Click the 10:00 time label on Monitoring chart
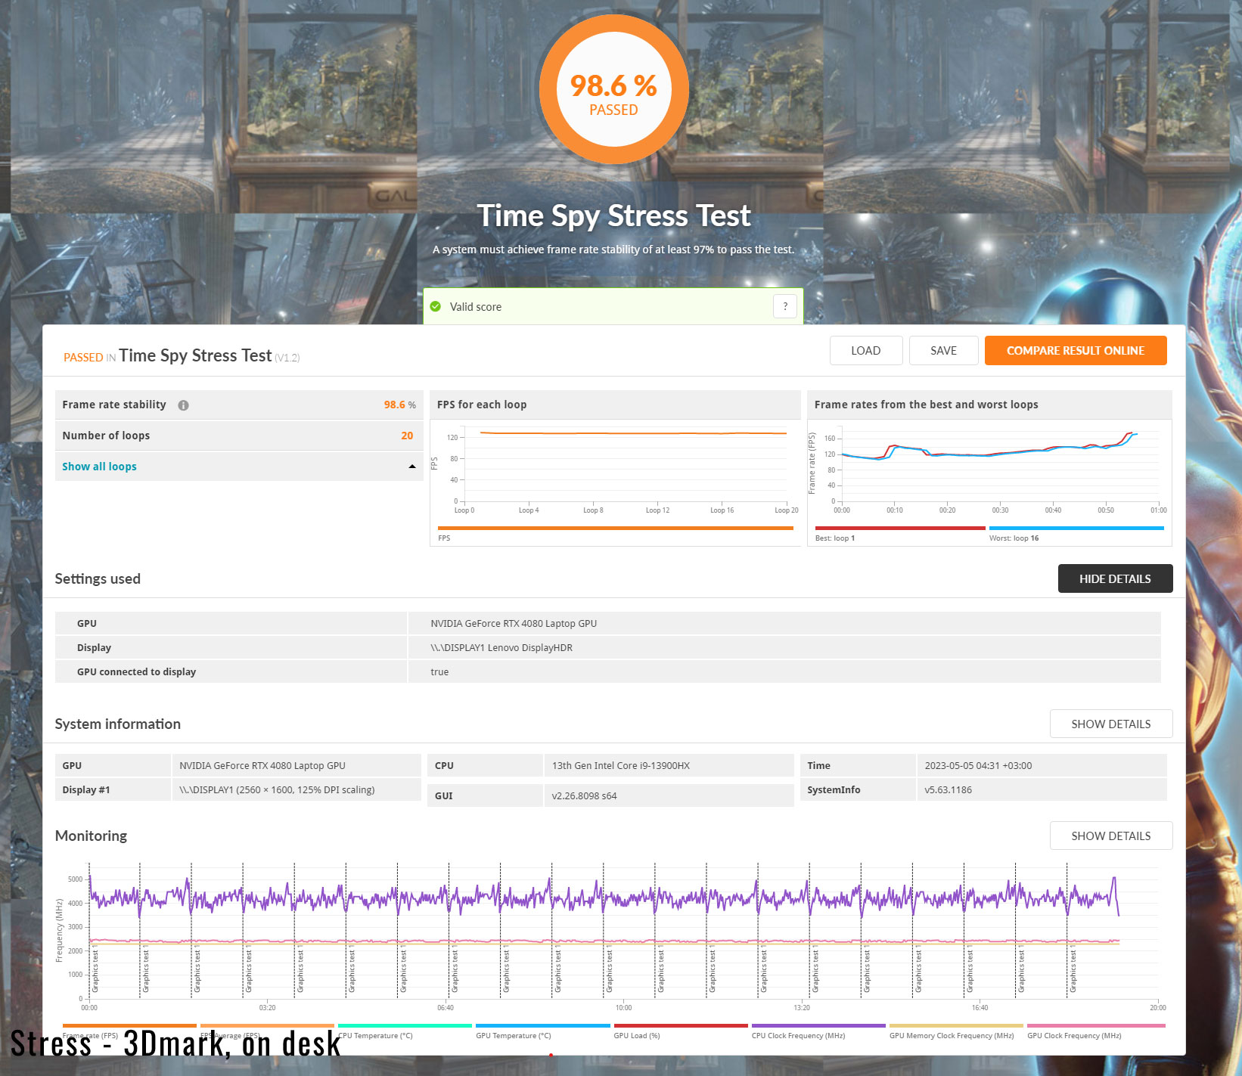 click(x=623, y=1007)
